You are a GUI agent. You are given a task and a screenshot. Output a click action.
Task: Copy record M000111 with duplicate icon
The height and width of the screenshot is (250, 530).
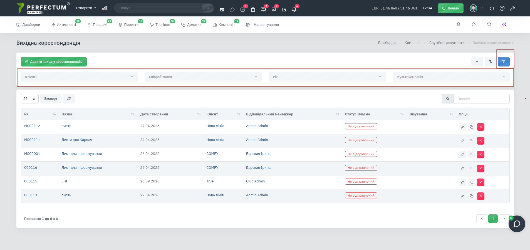tap(471, 141)
